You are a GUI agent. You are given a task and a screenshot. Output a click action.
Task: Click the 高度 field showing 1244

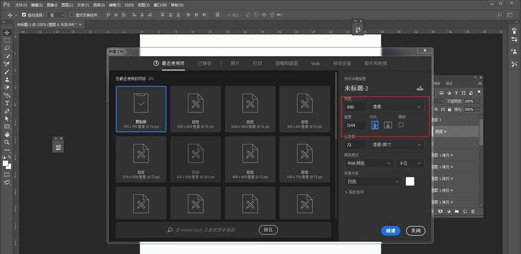point(355,125)
